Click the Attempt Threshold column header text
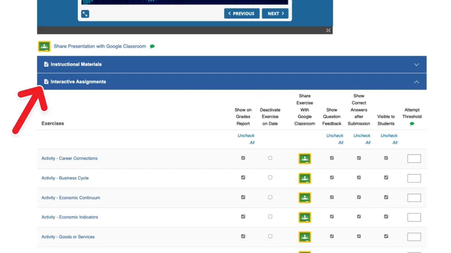The height and width of the screenshot is (253, 451). coord(412,113)
